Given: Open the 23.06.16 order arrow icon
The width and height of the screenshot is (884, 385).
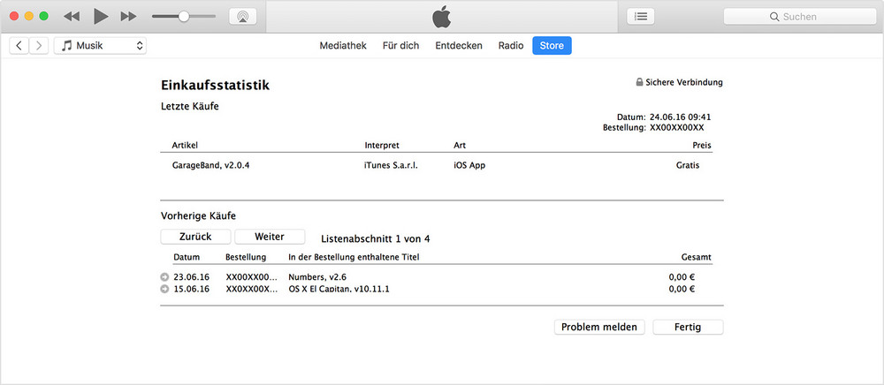Looking at the screenshot, I should coord(164,277).
